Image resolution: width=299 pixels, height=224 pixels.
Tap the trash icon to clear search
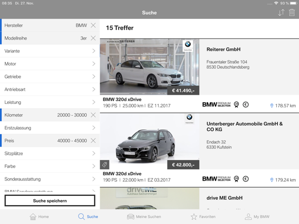tap(292, 12)
